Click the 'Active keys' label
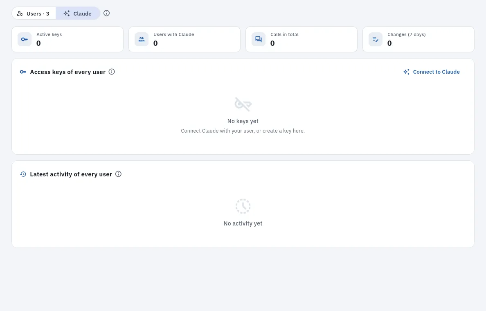 (49, 34)
